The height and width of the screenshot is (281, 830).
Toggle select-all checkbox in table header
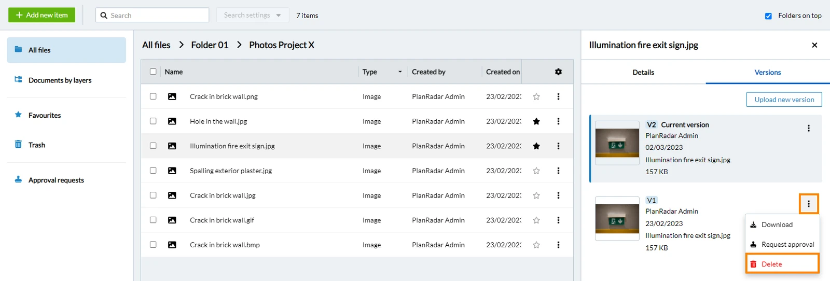153,72
